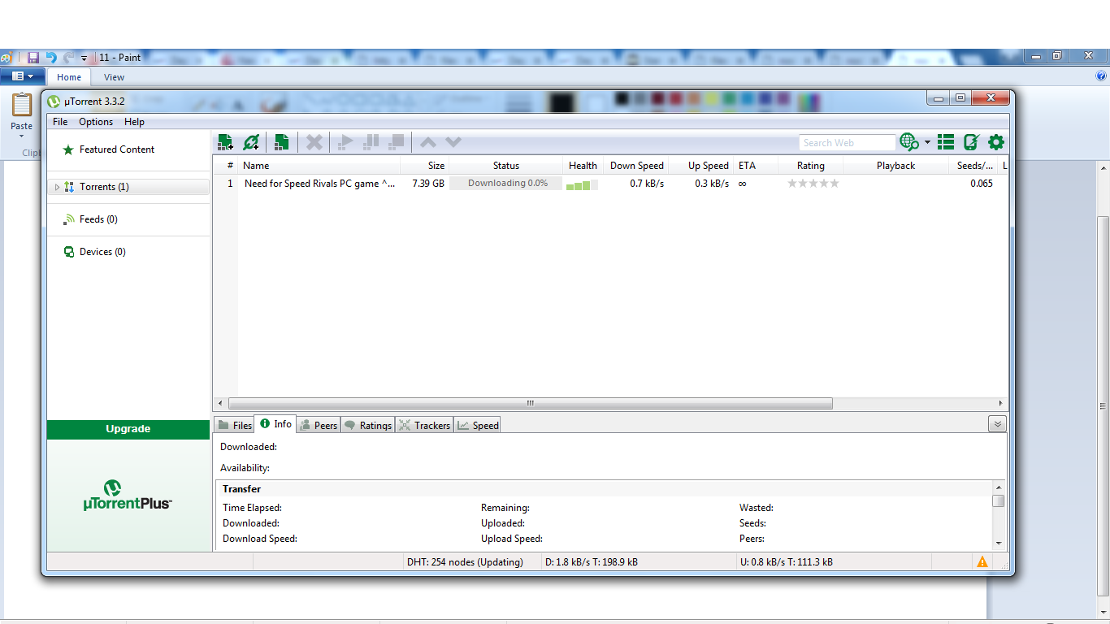Click DHT: 254 nodes status text
The image size is (1110, 624).
(465, 562)
